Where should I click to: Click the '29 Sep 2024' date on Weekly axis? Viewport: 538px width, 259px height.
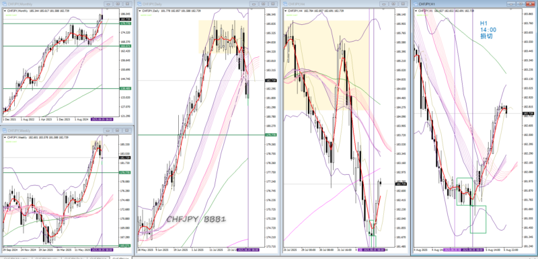10,250
